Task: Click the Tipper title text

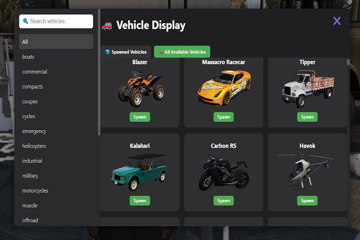Action: tap(308, 62)
